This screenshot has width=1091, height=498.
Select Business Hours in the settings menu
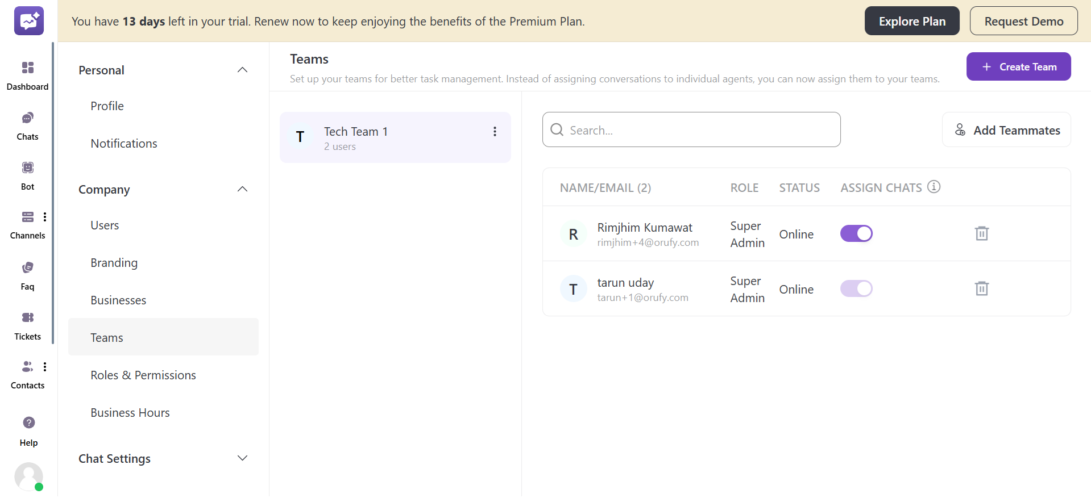(130, 413)
